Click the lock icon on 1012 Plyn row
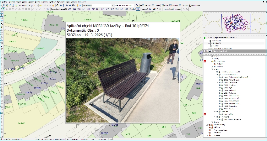Viewport: 267px width, 141px height. [x=222, y=88]
